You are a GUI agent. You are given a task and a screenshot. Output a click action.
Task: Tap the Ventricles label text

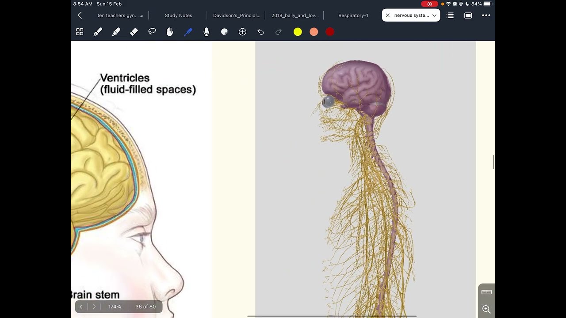point(125,78)
